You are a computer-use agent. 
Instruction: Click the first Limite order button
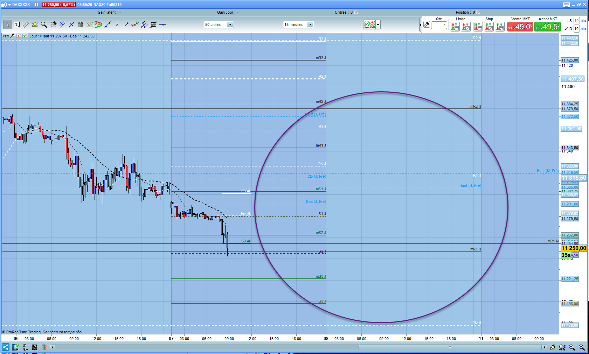(x=455, y=27)
